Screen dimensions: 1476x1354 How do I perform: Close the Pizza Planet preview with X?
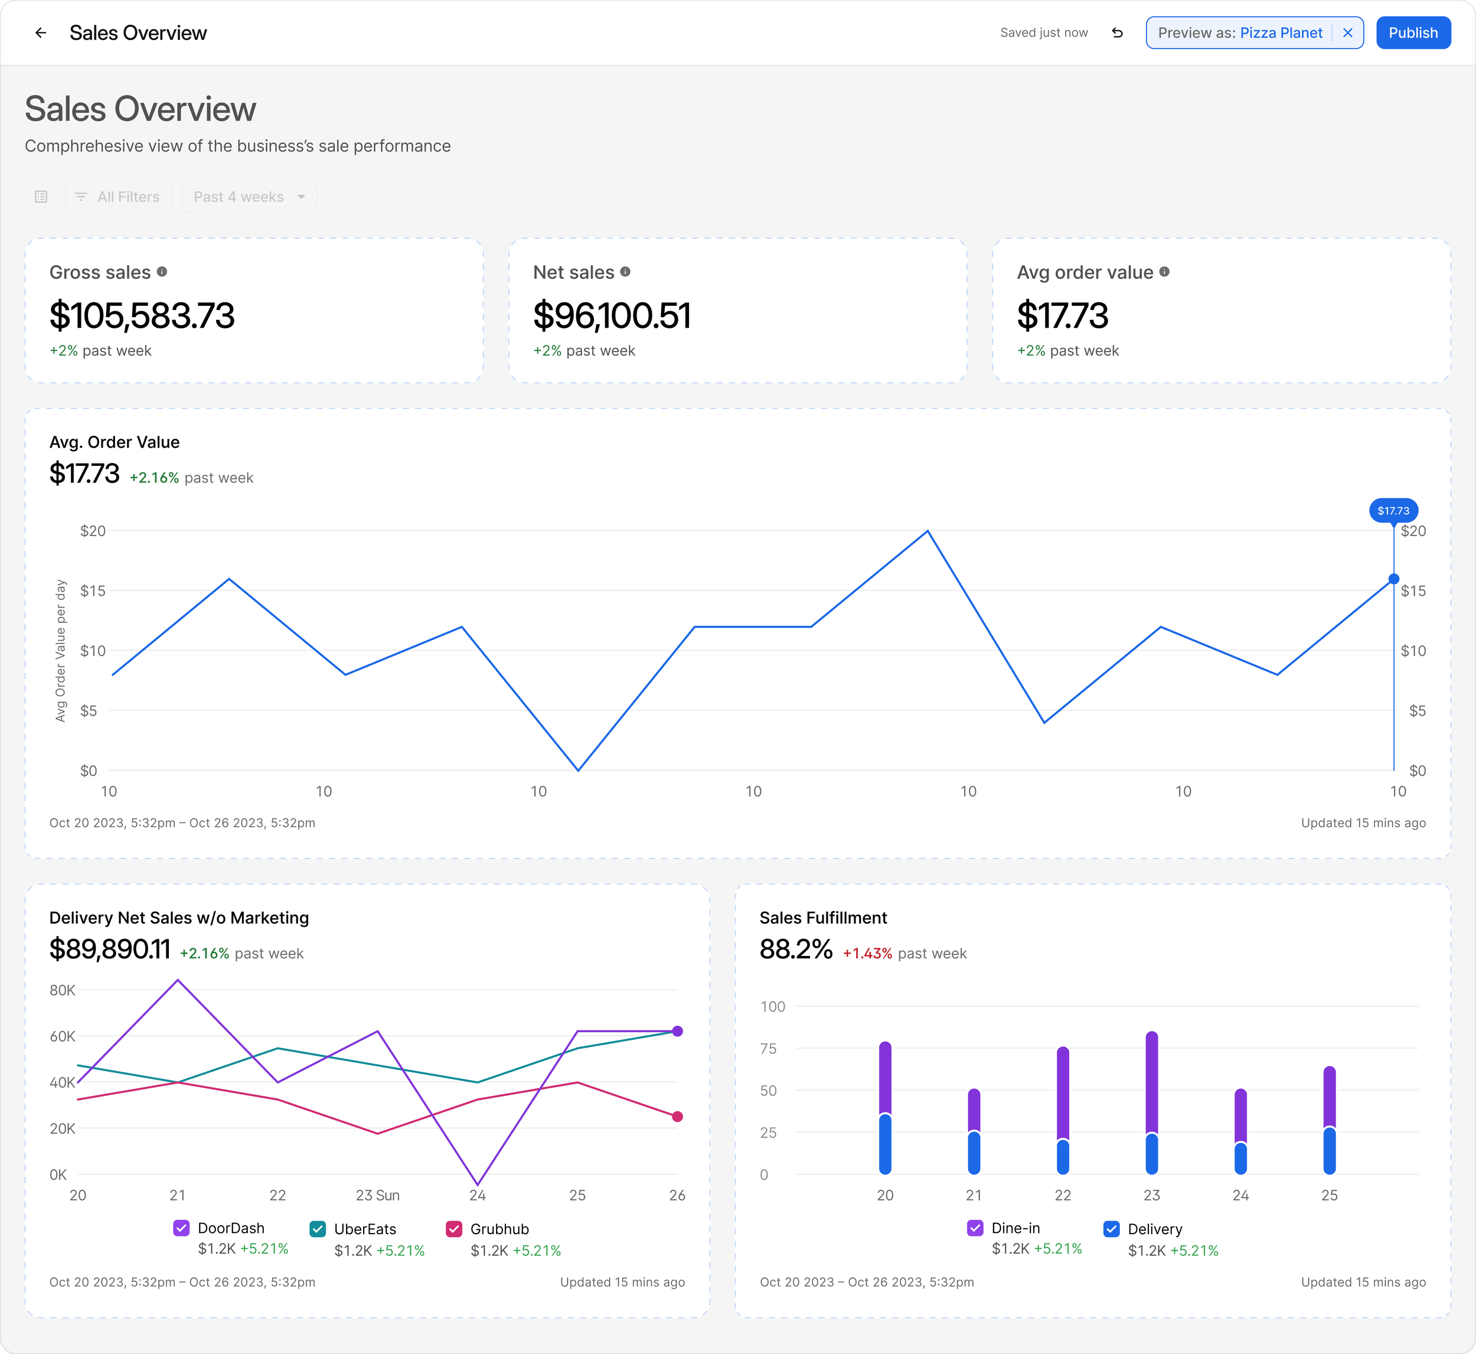coord(1347,33)
